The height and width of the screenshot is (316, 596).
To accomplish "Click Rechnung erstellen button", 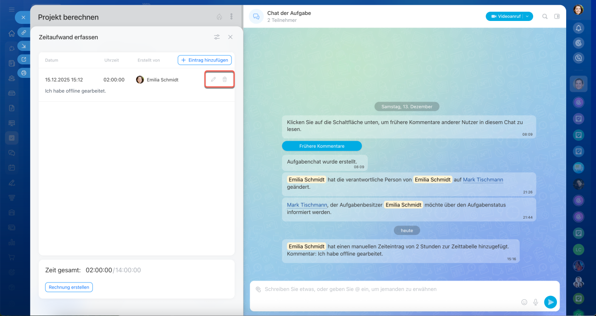I will (x=69, y=287).
